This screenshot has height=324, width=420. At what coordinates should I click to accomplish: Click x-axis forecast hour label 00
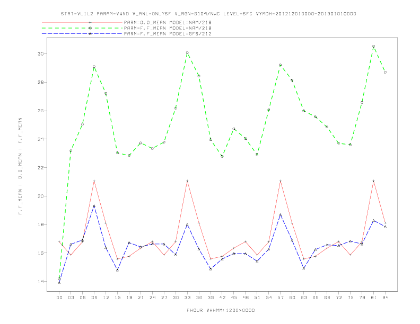pos(59,298)
